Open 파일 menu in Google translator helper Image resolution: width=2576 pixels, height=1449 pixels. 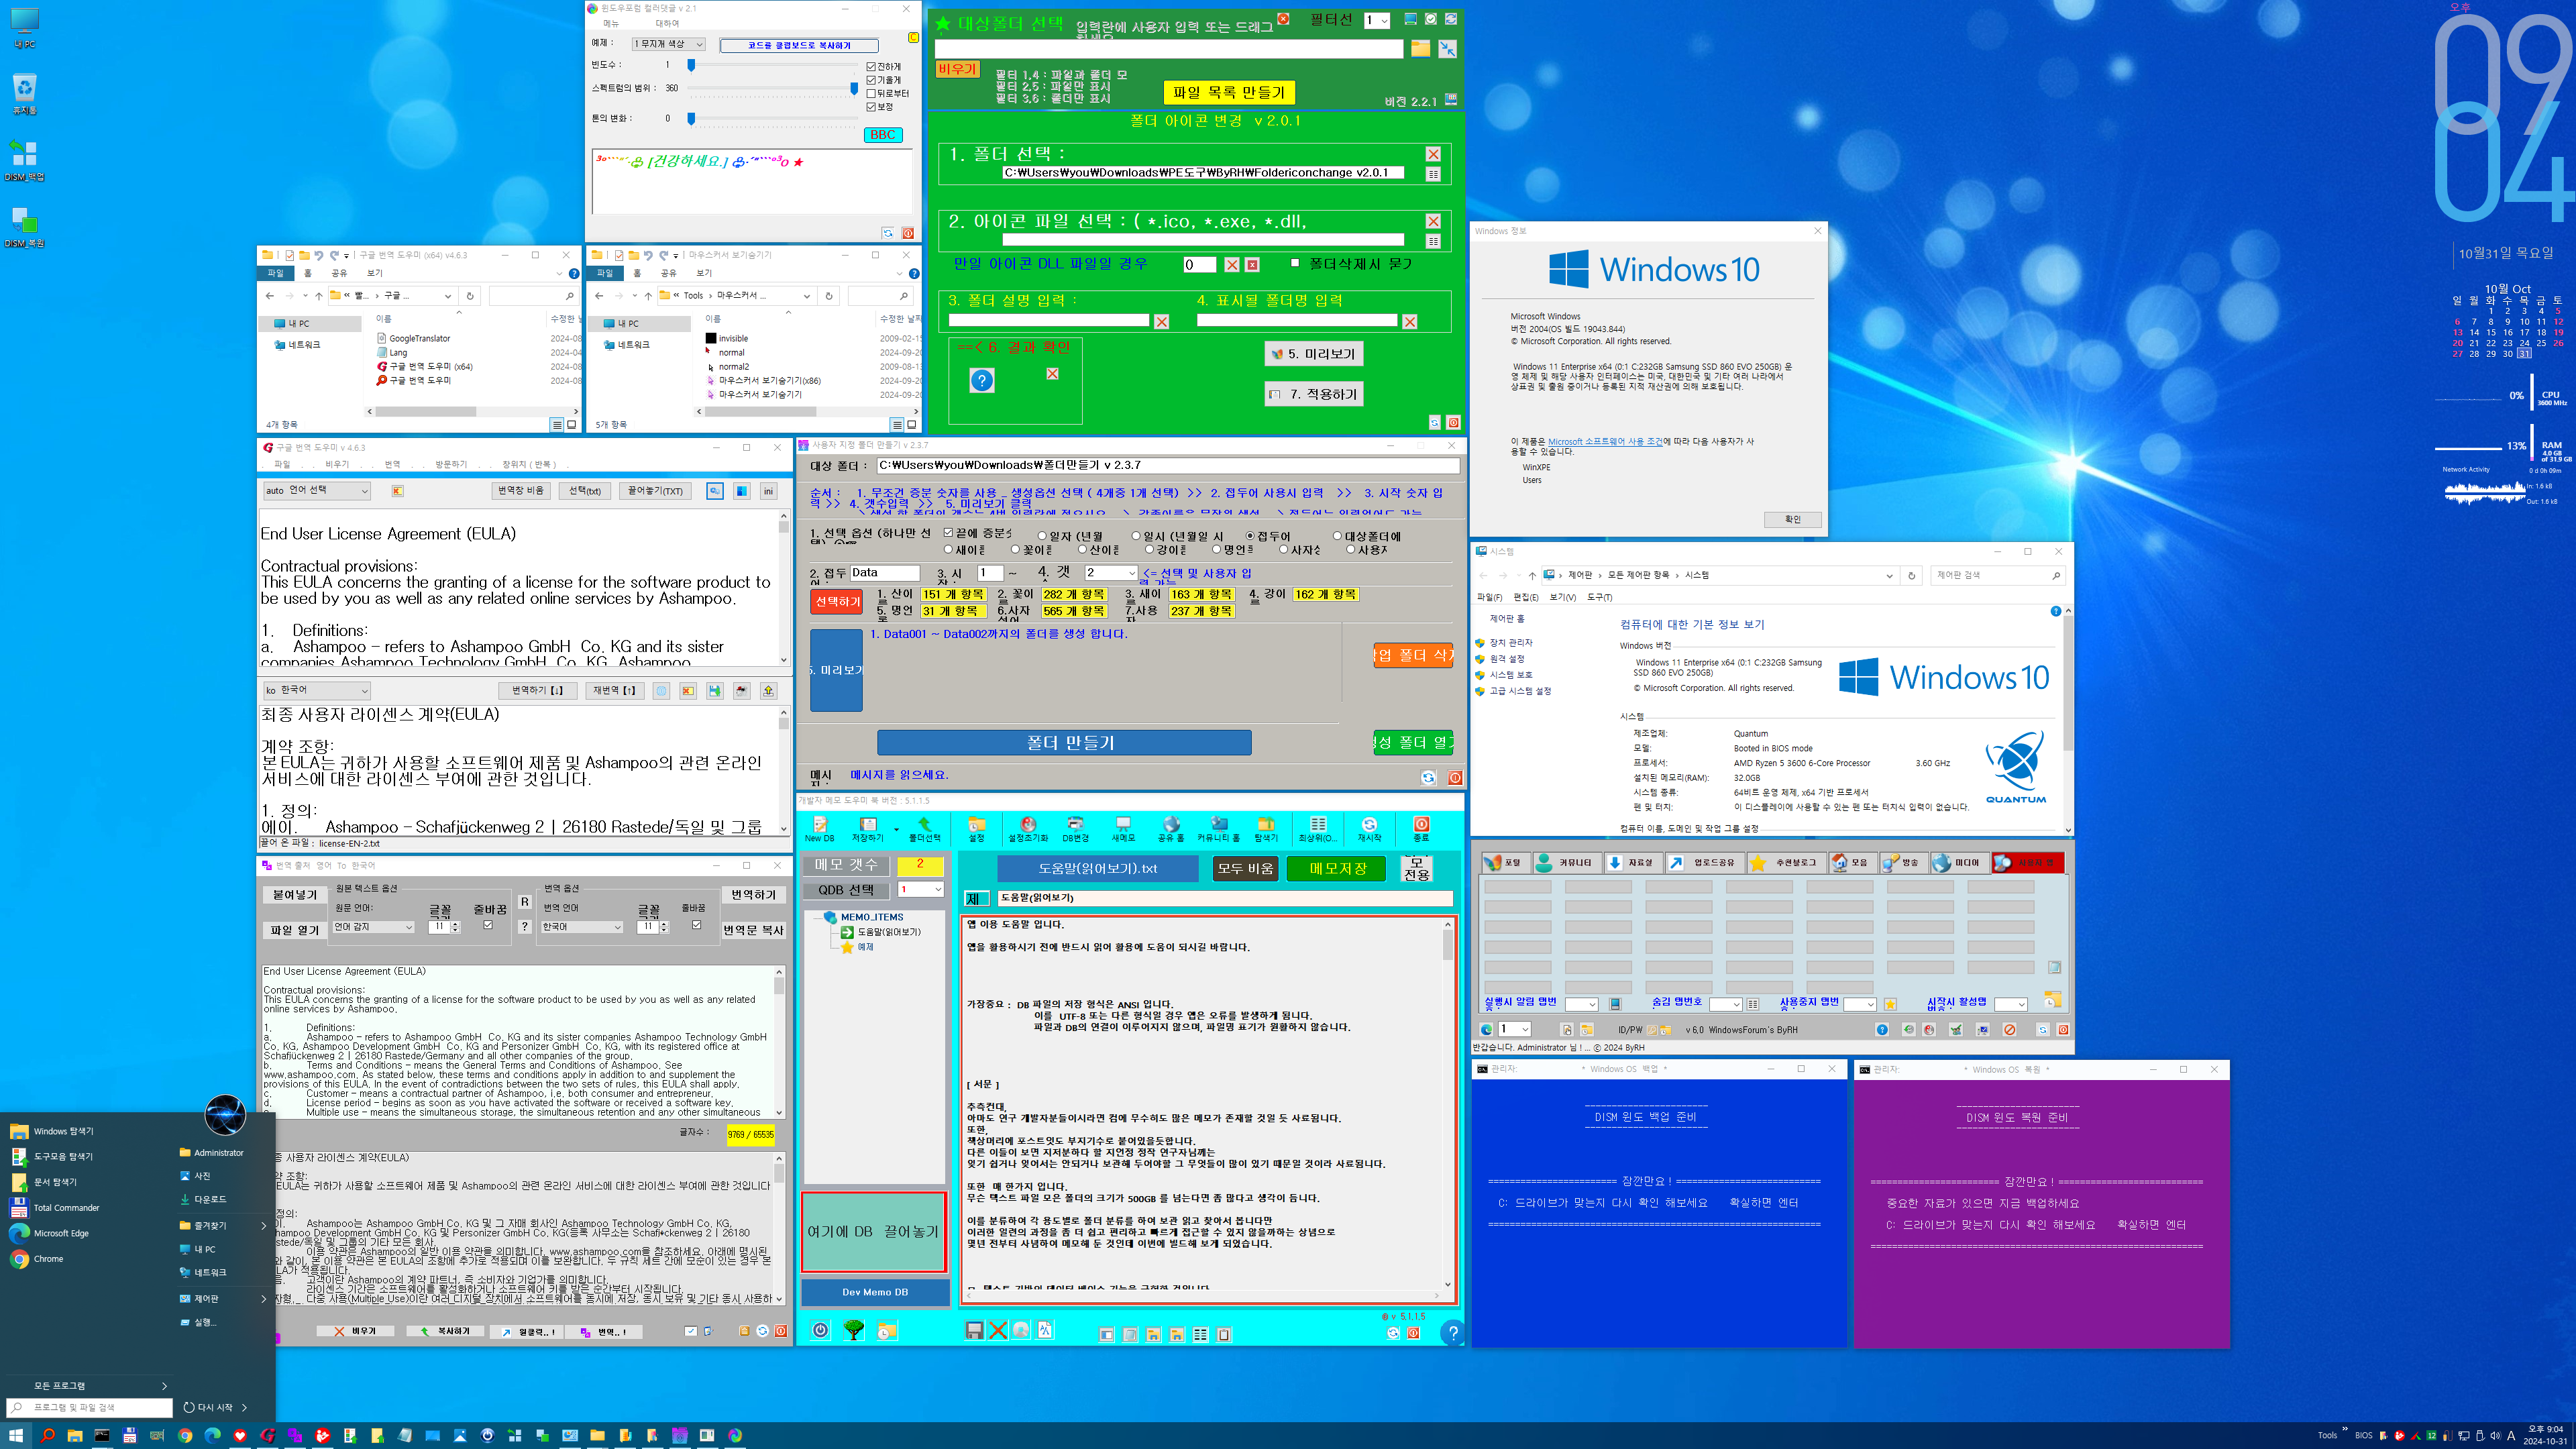click(x=282, y=464)
